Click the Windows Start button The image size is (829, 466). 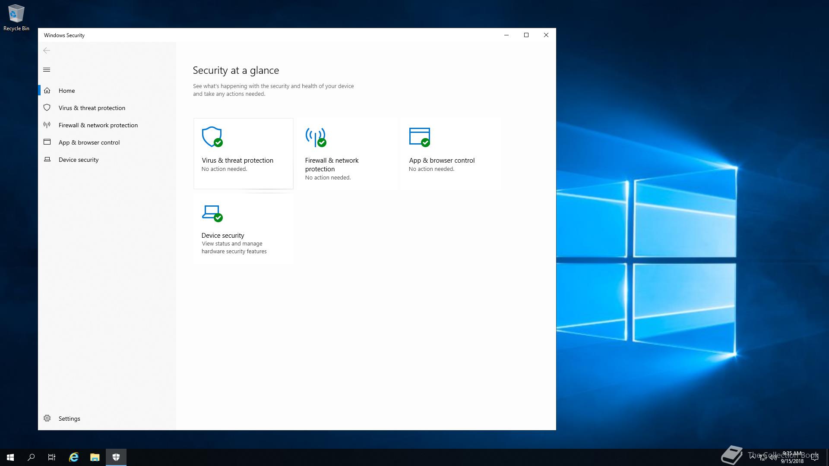(10, 457)
